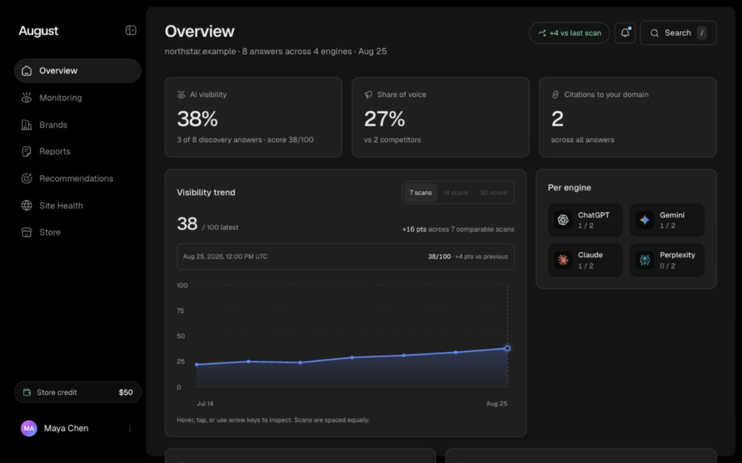Image resolution: width=742 pixels, height=463 pixels.
Task: Click the Overview home icon in sidebar
Action: pos(26,71)
